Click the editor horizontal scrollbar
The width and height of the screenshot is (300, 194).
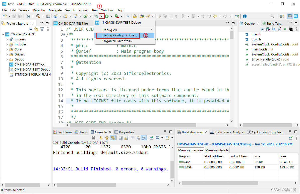(x=147, y=125)
